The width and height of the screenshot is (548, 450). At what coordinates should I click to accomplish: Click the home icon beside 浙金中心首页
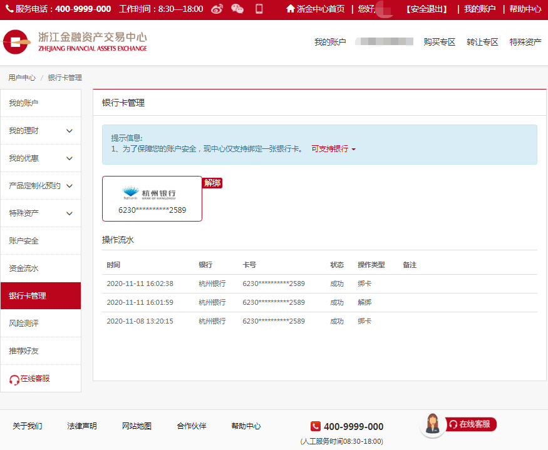[291, 9]
